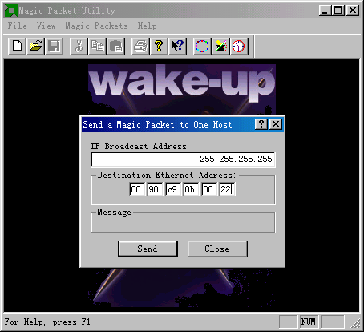Click the Ethernet address field containing 90

(155, 189)
